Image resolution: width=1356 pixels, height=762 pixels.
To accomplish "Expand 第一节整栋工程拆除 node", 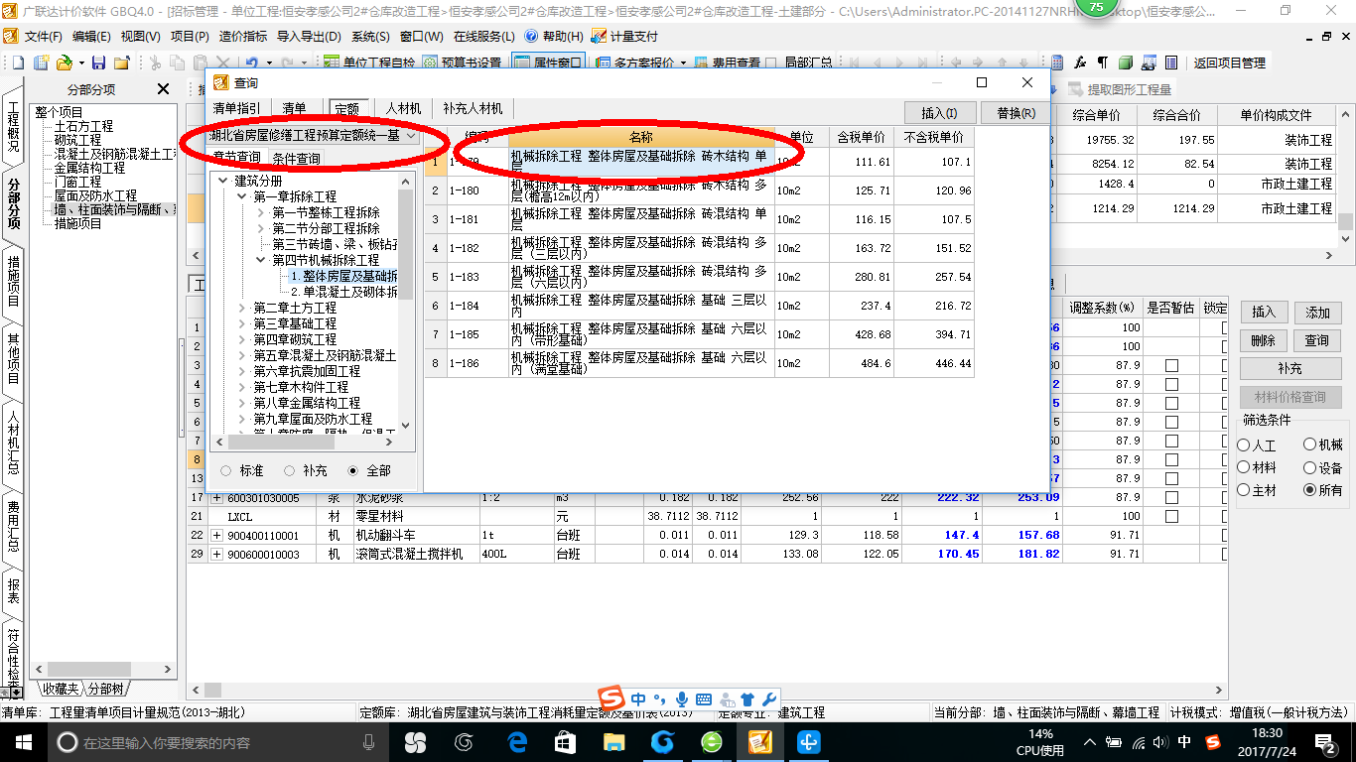I will click(x=261, y=212).
